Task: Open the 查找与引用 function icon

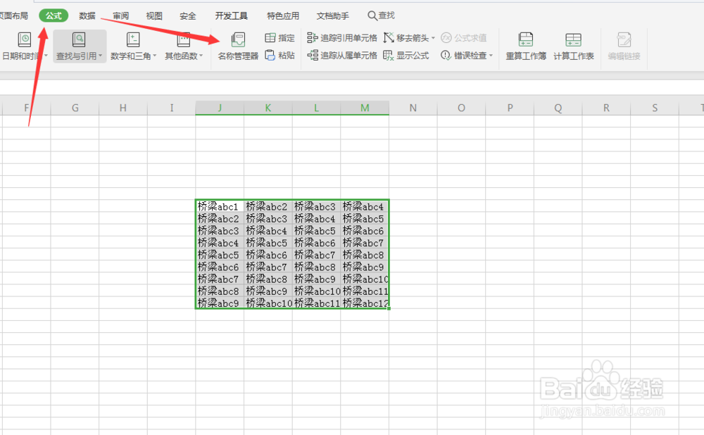Action: coord(79,40)
